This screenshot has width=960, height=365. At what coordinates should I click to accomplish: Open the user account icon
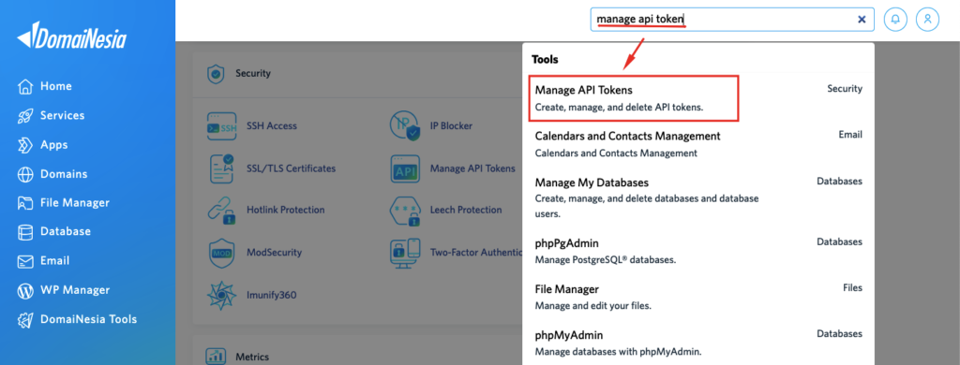point(927,20)
